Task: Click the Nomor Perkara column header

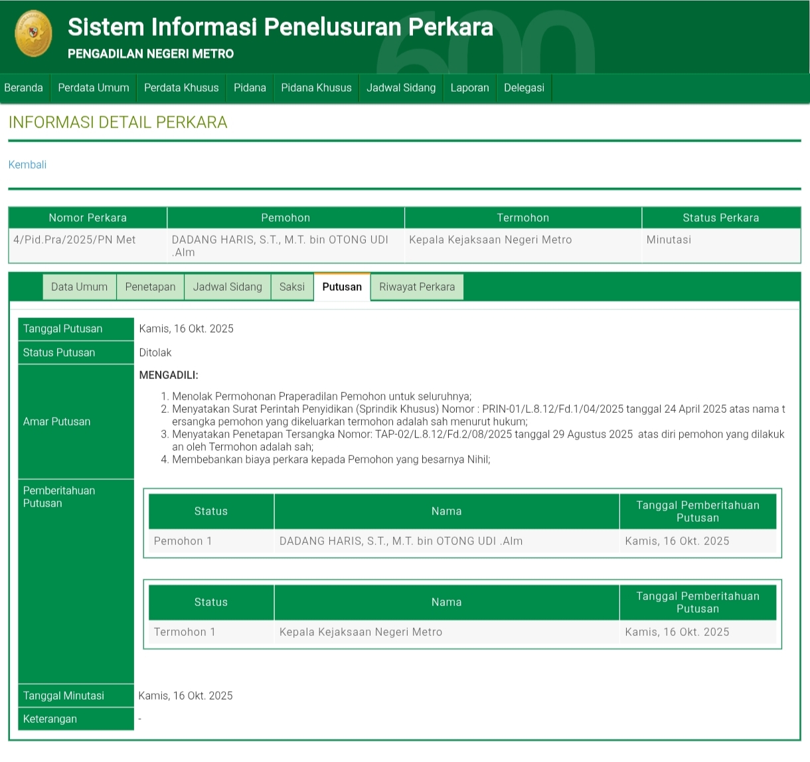Action: pyautogui.click(x=88, y=218)
